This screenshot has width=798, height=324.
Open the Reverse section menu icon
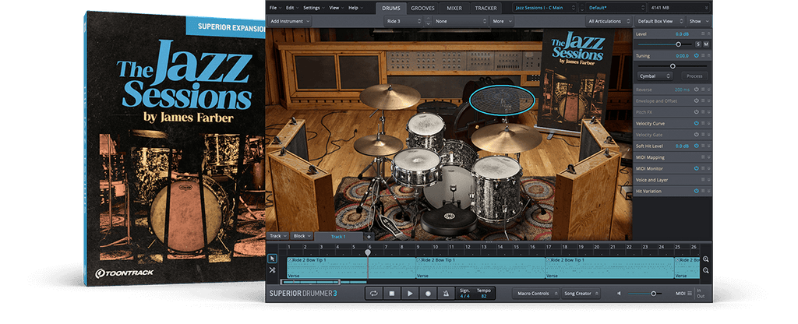[x=703, y=90]
